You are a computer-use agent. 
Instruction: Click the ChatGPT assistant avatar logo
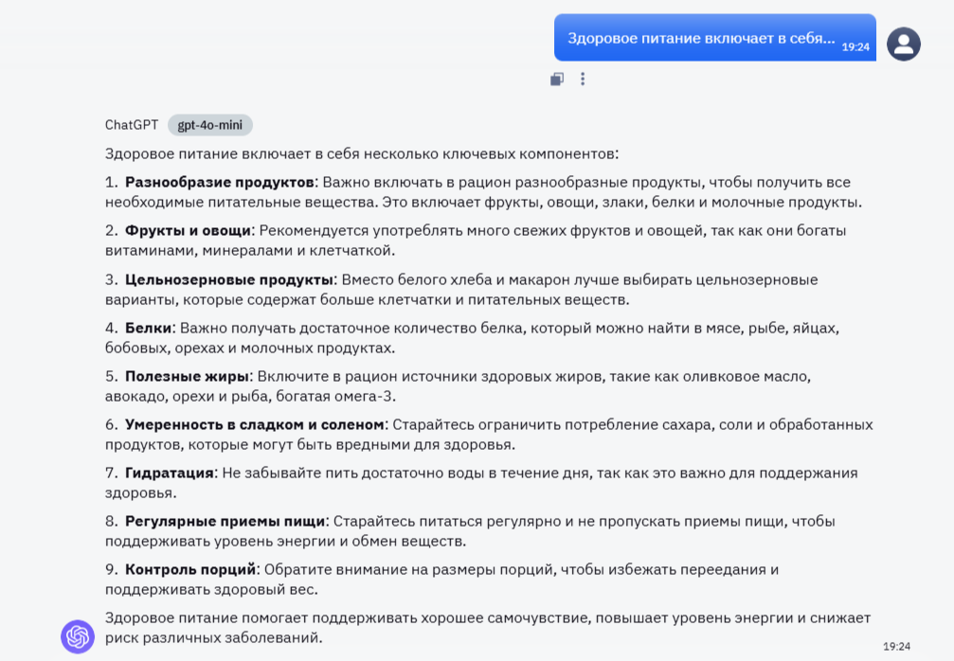[x=78, y=636]
